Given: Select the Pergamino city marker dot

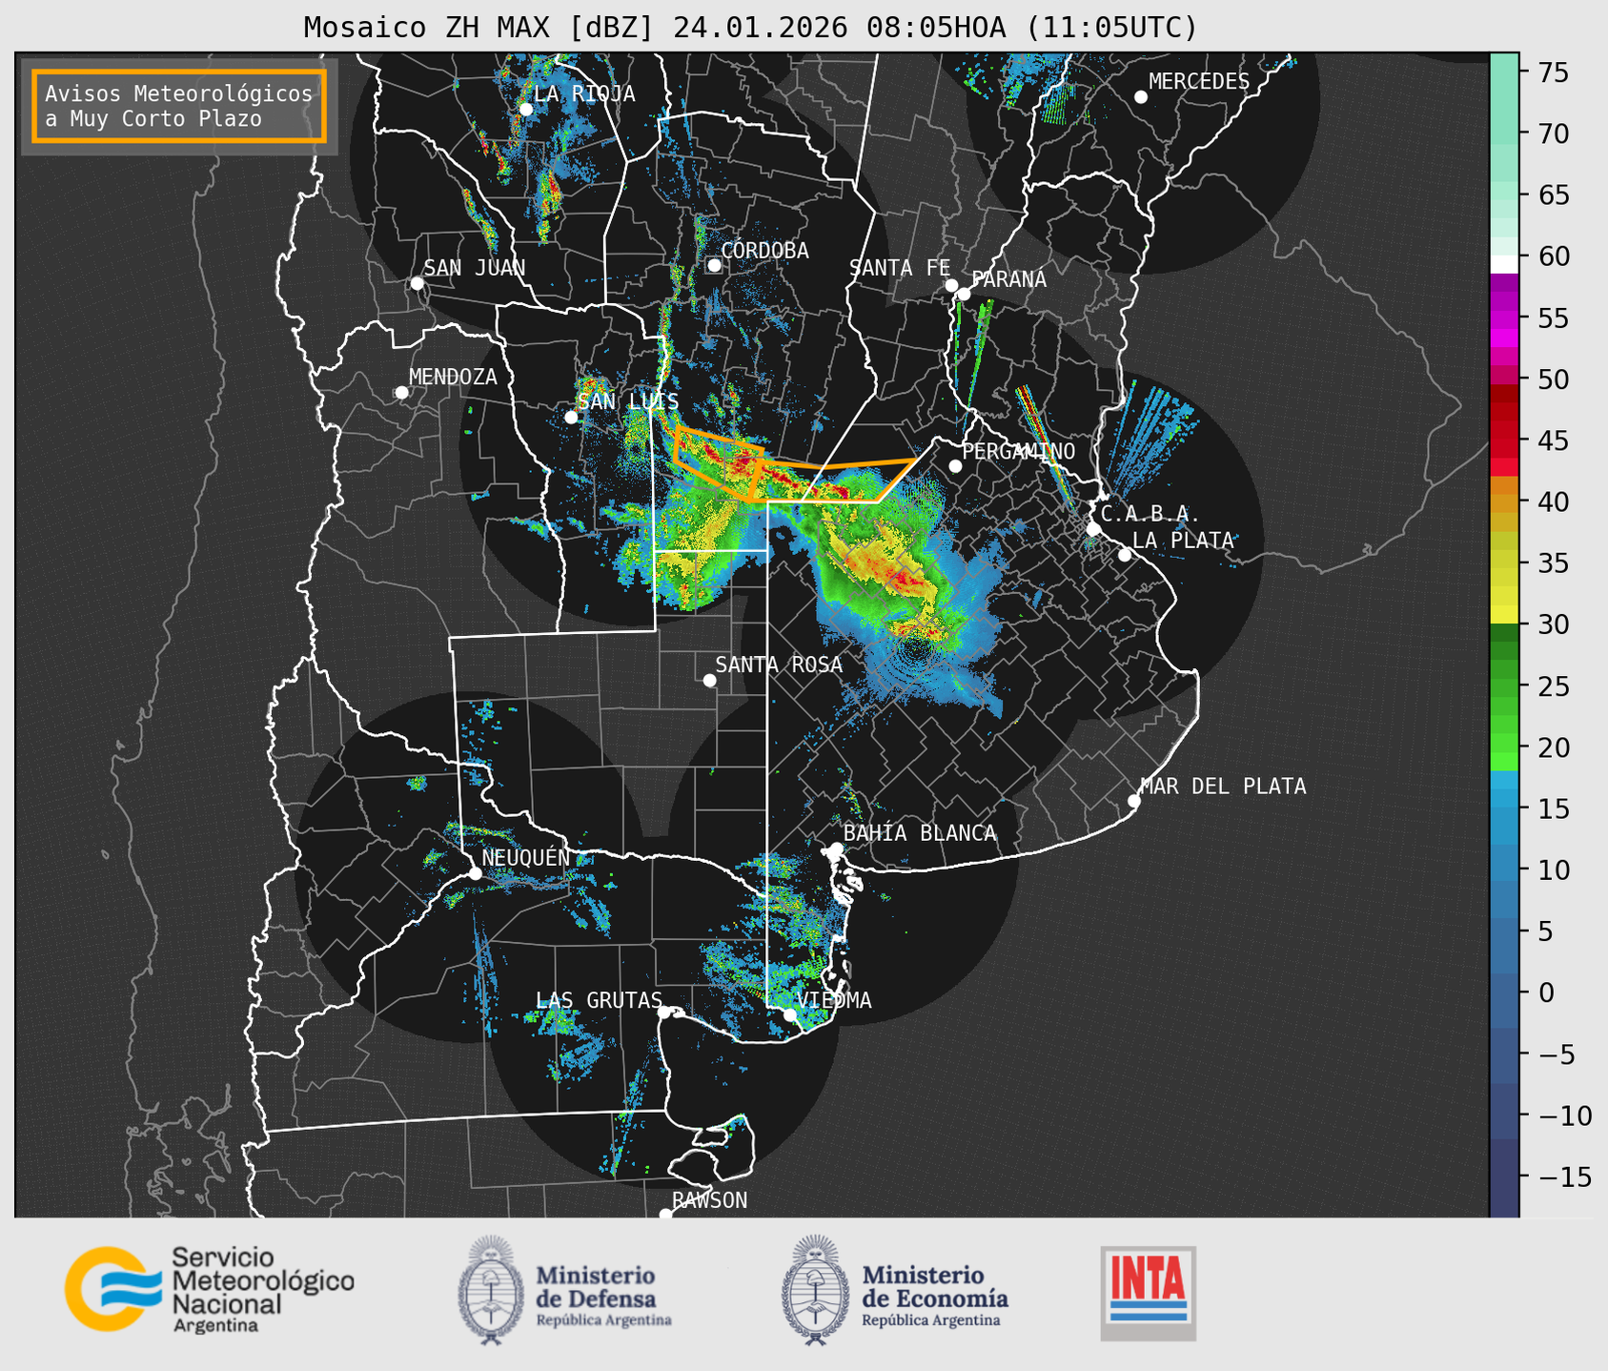Looking at the screenshot, I should 955,466.
